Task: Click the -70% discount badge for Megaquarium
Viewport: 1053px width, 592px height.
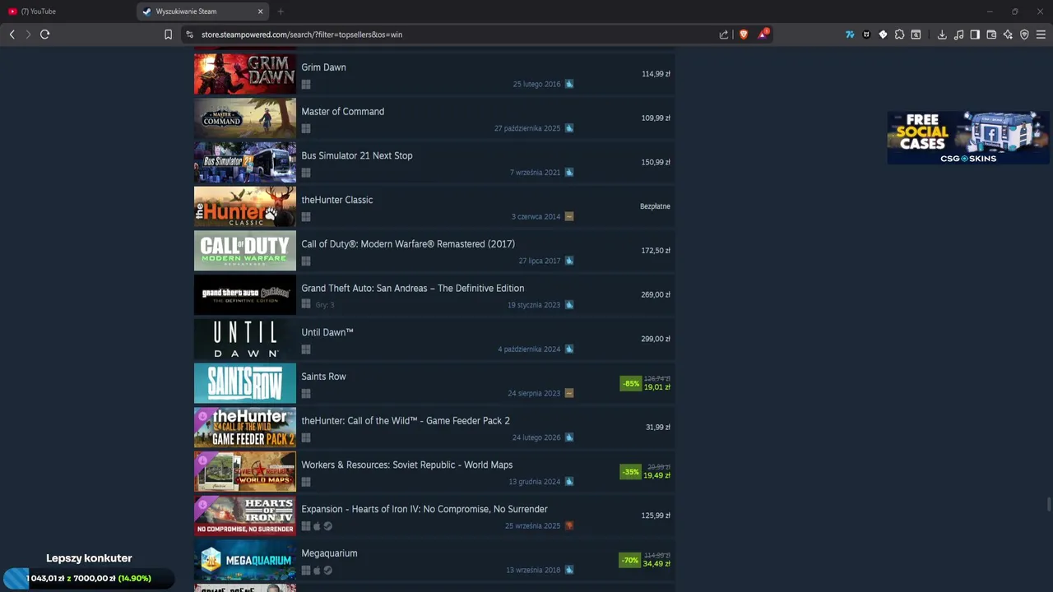Action: pos(630,560)
